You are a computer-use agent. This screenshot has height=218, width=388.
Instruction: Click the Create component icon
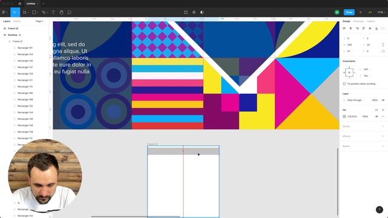pyautogui.click(x=194, y=12)
